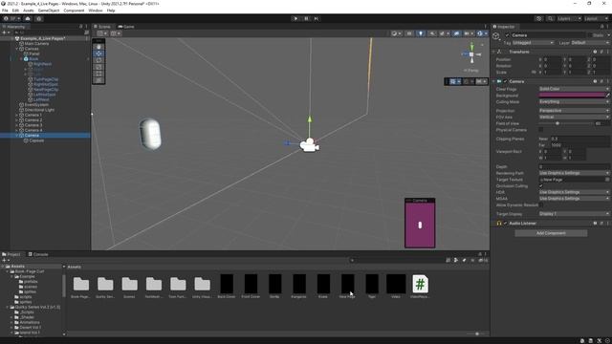Expand Camera 3 in the Hierarchy
612x344 pixels.
(17, 125)
